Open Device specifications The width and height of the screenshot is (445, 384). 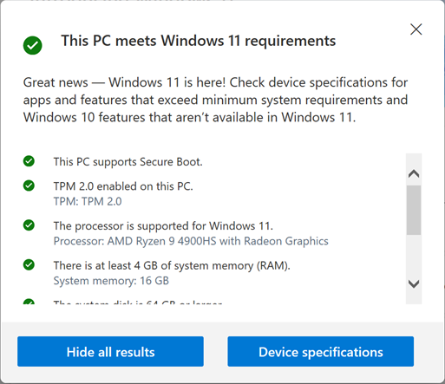(321, 351)
